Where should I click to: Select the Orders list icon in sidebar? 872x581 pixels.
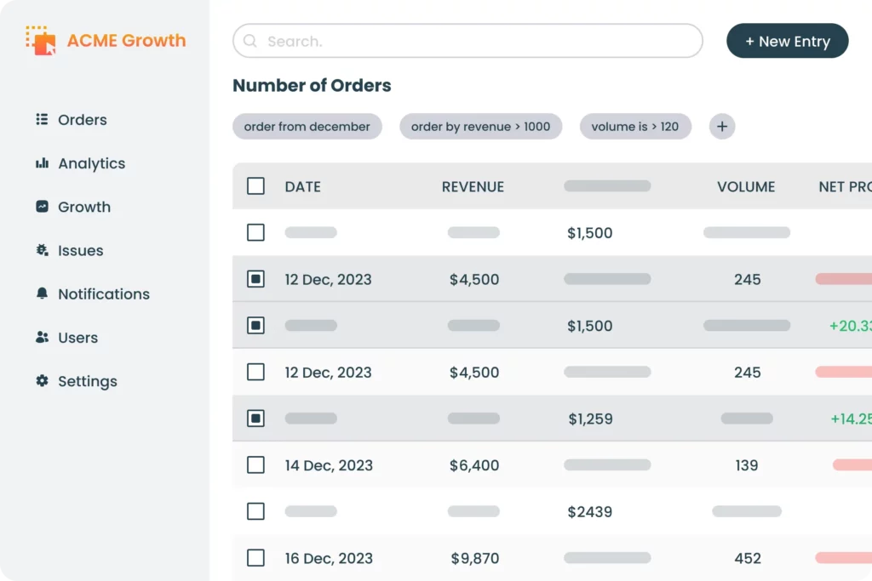[x=41, y=119]
